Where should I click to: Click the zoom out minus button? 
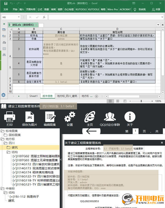point(130,101)
